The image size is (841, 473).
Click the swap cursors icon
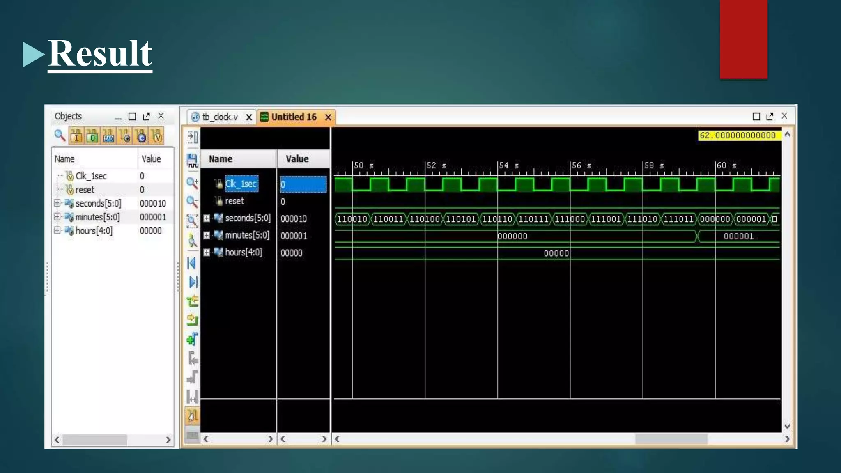(x=192, y=397)
